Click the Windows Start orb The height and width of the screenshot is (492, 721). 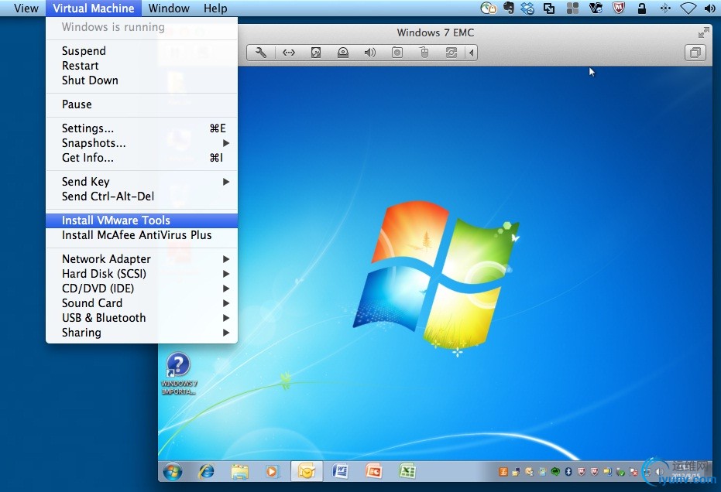coord(172,471)
